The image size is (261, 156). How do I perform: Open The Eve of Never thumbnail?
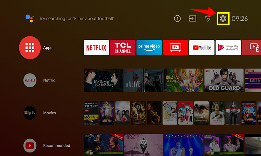coord(184,80)
